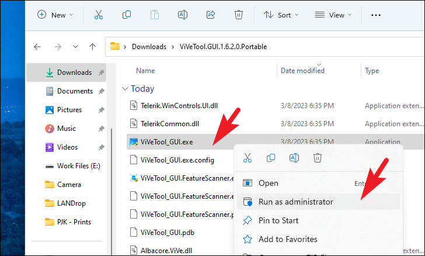Click the Delete trash icon in the toolbar
This screenshot has height=256, width=425.
pyautogui.click(x=239, y=15)
